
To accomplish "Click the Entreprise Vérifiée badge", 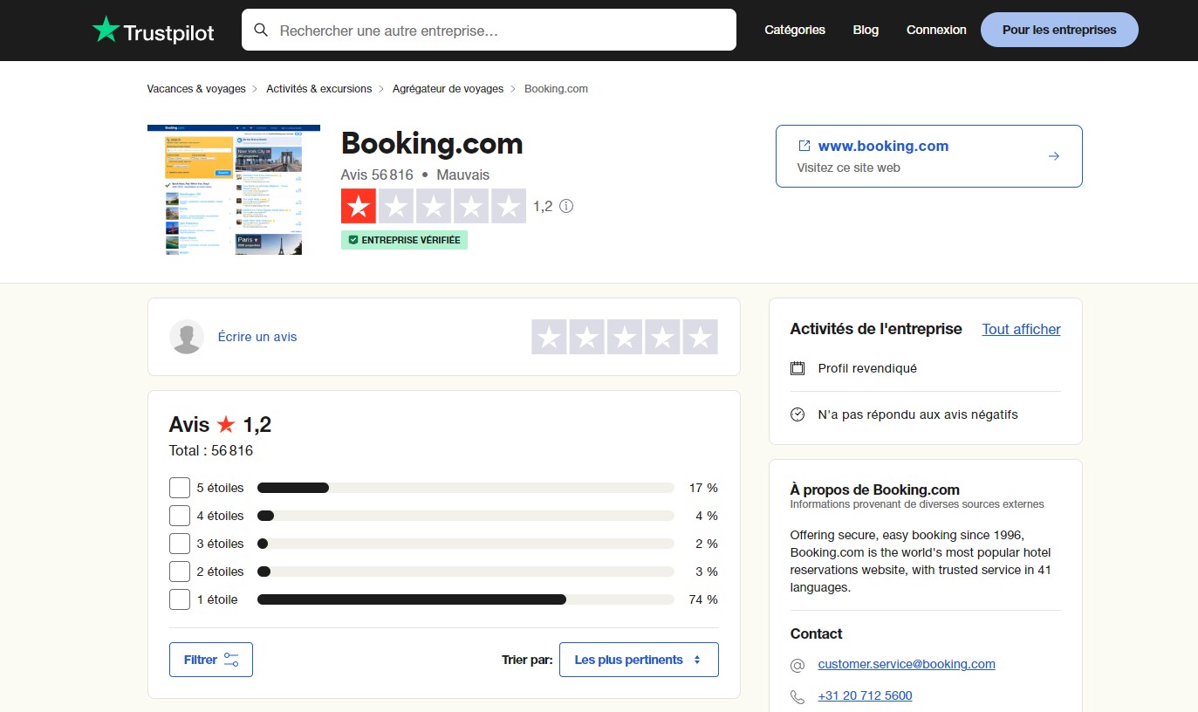I will pyautogui.click(x=404, y=240).
